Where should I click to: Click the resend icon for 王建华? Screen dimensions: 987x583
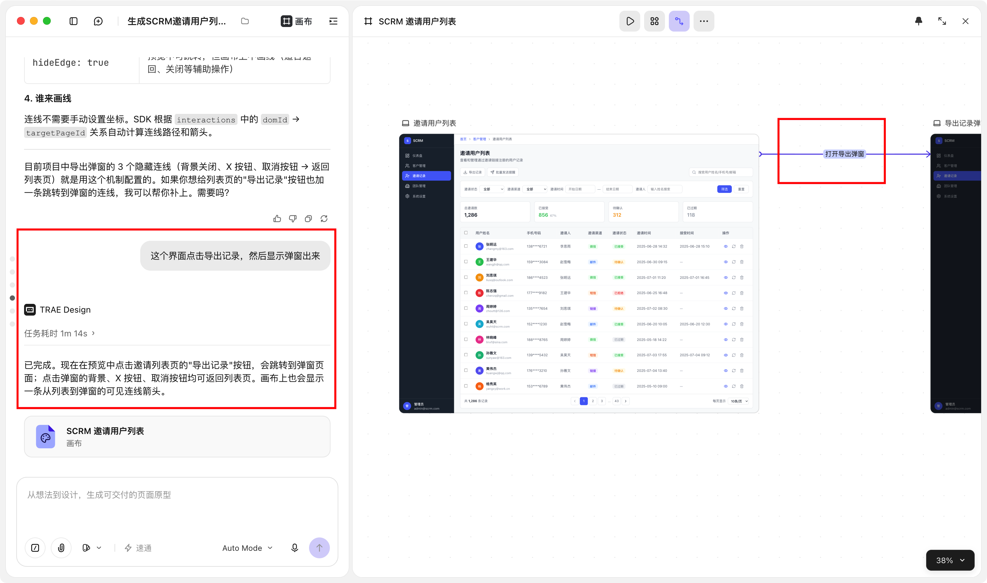pos(734,262)
